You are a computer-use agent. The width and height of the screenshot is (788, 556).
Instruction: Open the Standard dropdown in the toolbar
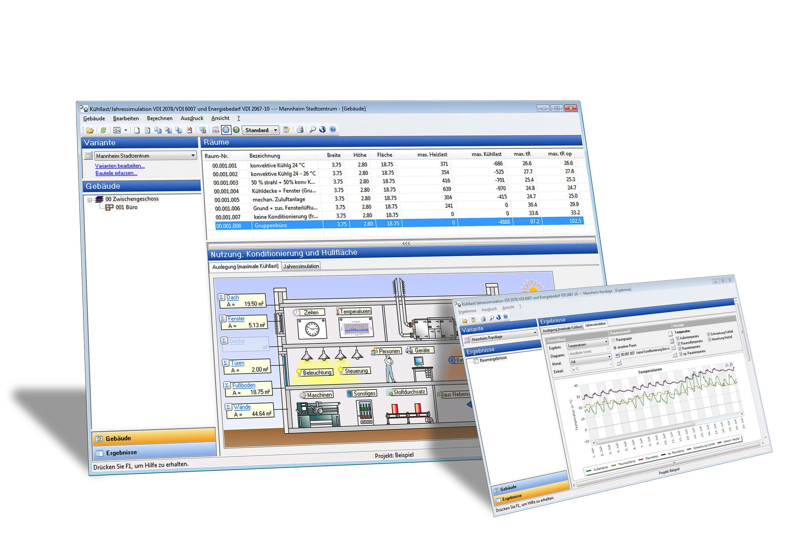point(276,130)
